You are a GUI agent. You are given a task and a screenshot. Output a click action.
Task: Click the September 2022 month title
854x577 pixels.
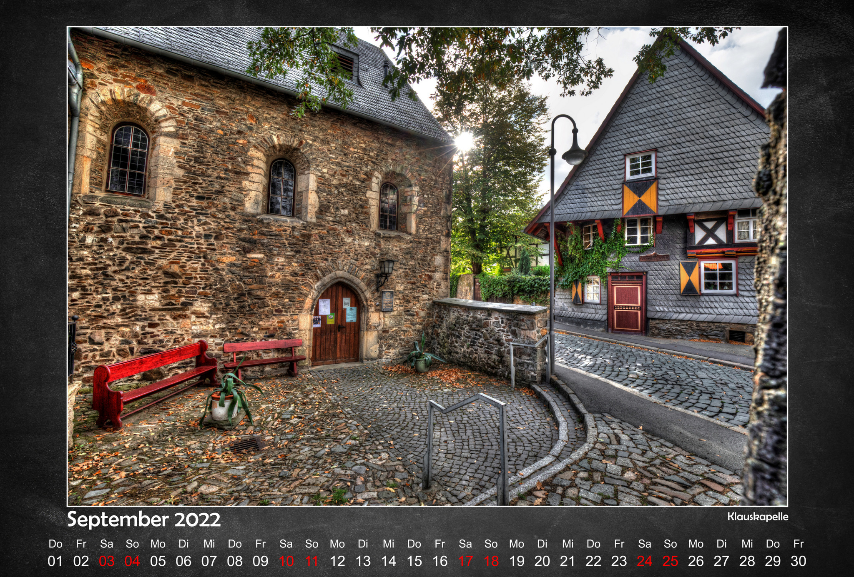pos(144,520)
